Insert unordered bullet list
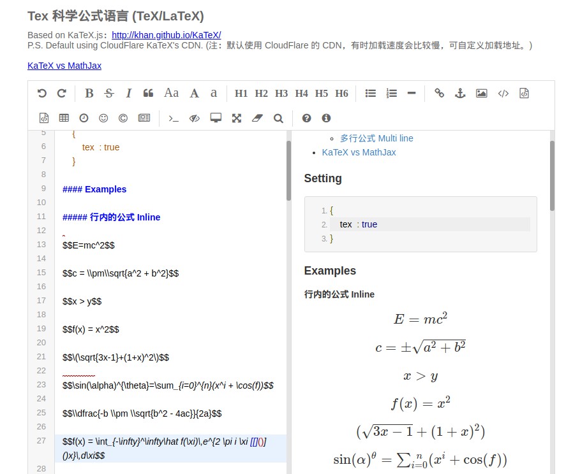573x474 pixels. pyautogui.click(x=371, y=94)
